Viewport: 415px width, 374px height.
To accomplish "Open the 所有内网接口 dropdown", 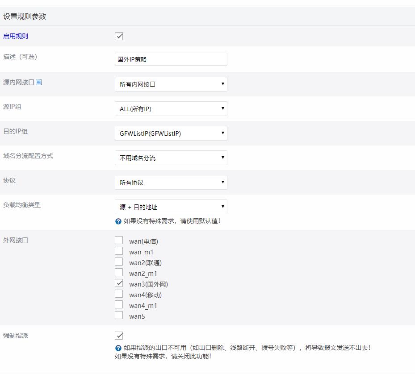I will click(x=171, y=84).
